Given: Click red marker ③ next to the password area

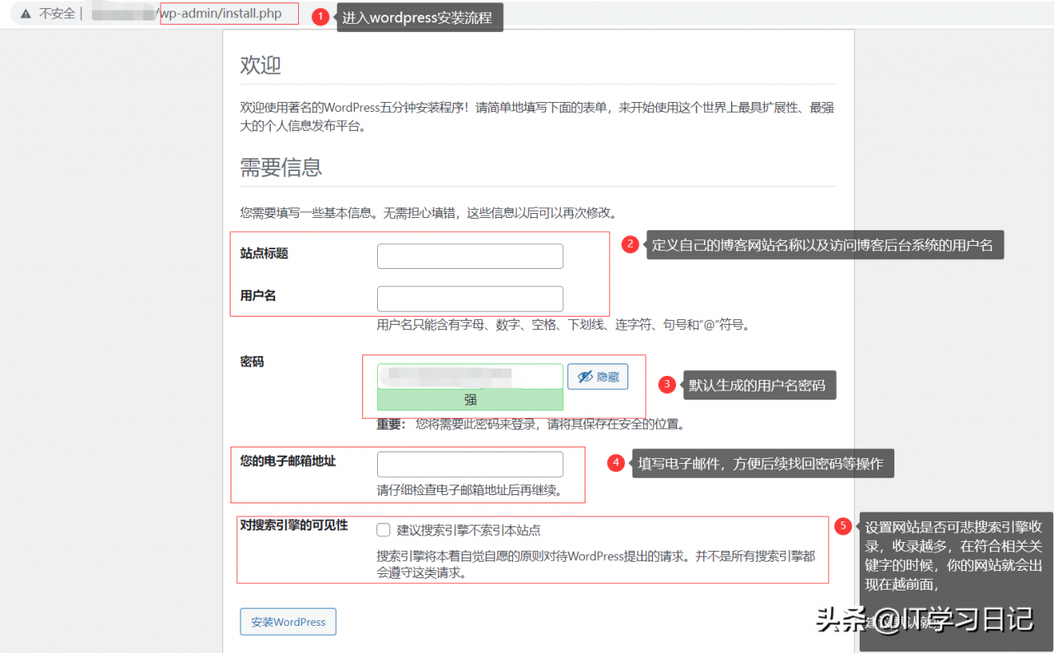Looking at the screenshot, I should pyautogui.click(x=666, y=384).
